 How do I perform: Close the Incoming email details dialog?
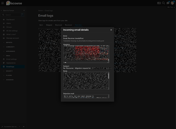point(111,30)
